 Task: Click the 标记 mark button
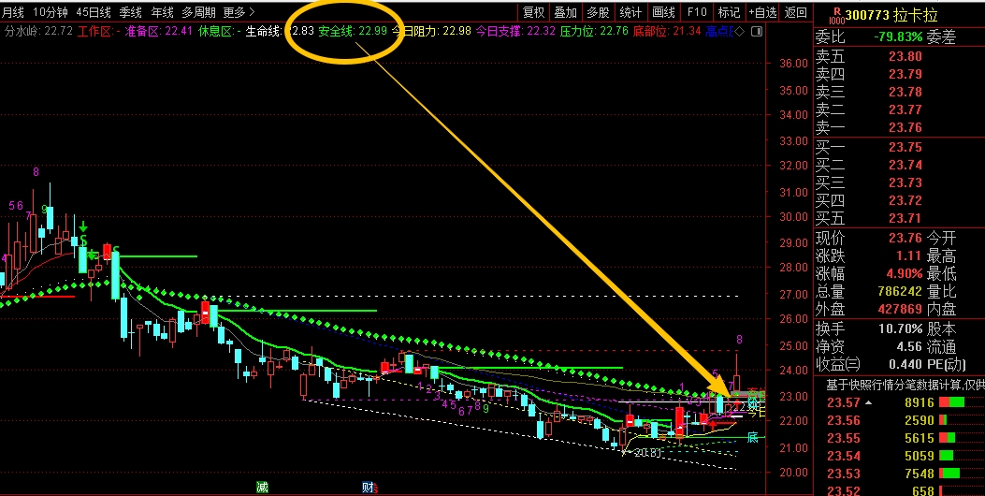click(x=729, y=12)
